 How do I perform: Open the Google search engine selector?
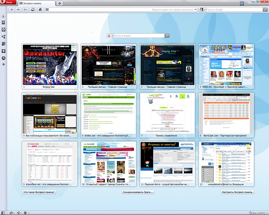[203, 10]
